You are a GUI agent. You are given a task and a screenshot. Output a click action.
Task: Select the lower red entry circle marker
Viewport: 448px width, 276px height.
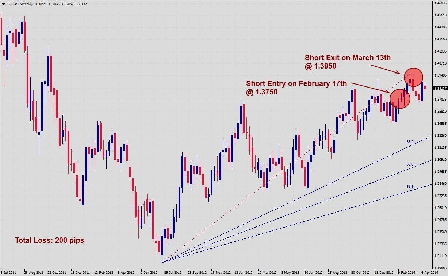400,98
